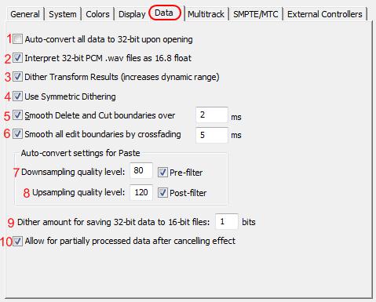Uncheck the Pre-filter checkbox

(x=162, y=173)
